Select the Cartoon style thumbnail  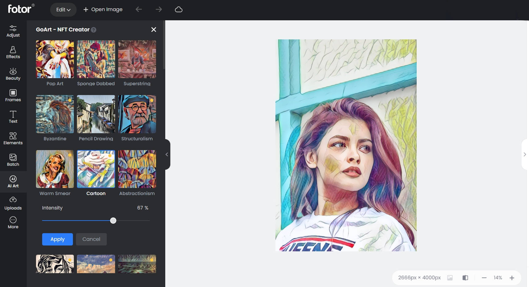coord(96,169)
